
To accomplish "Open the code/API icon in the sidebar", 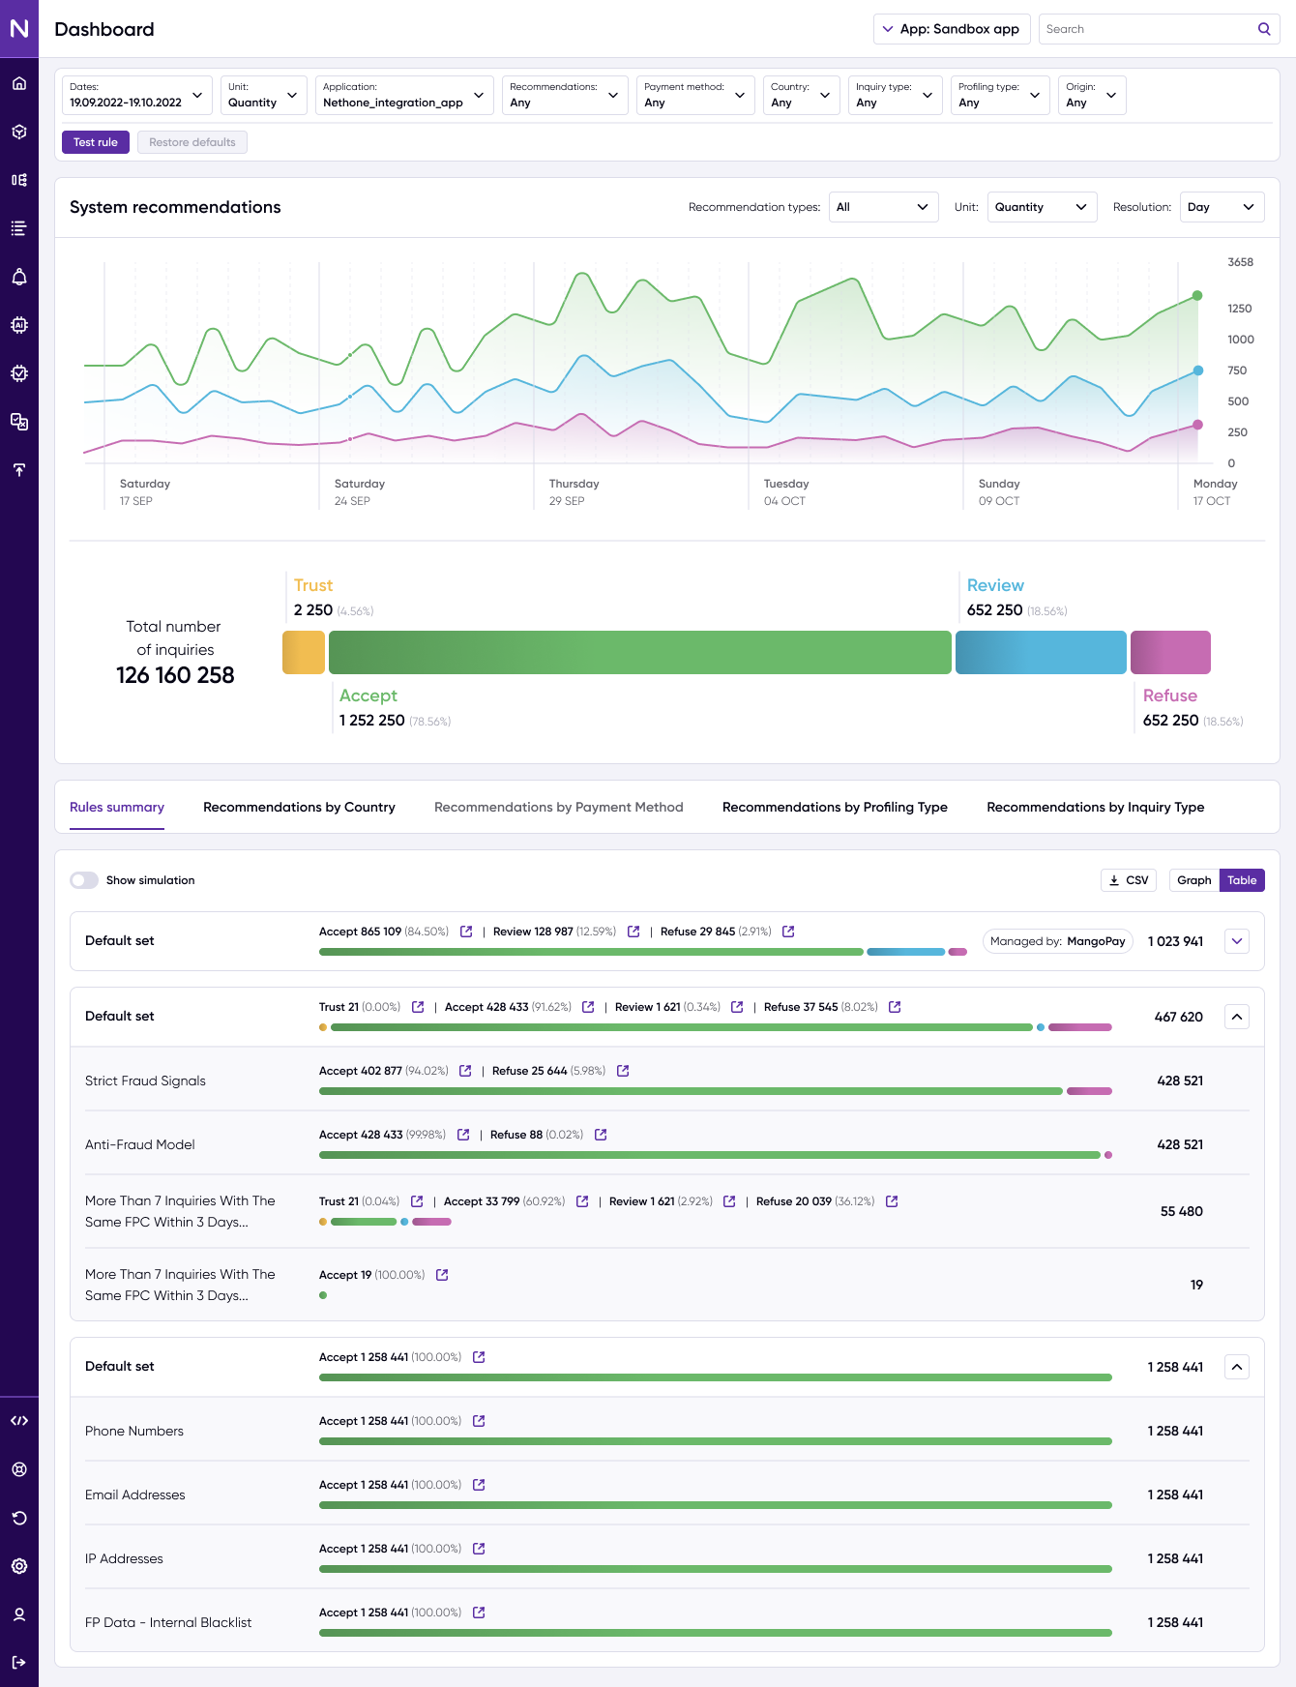I will point(19,1421).
